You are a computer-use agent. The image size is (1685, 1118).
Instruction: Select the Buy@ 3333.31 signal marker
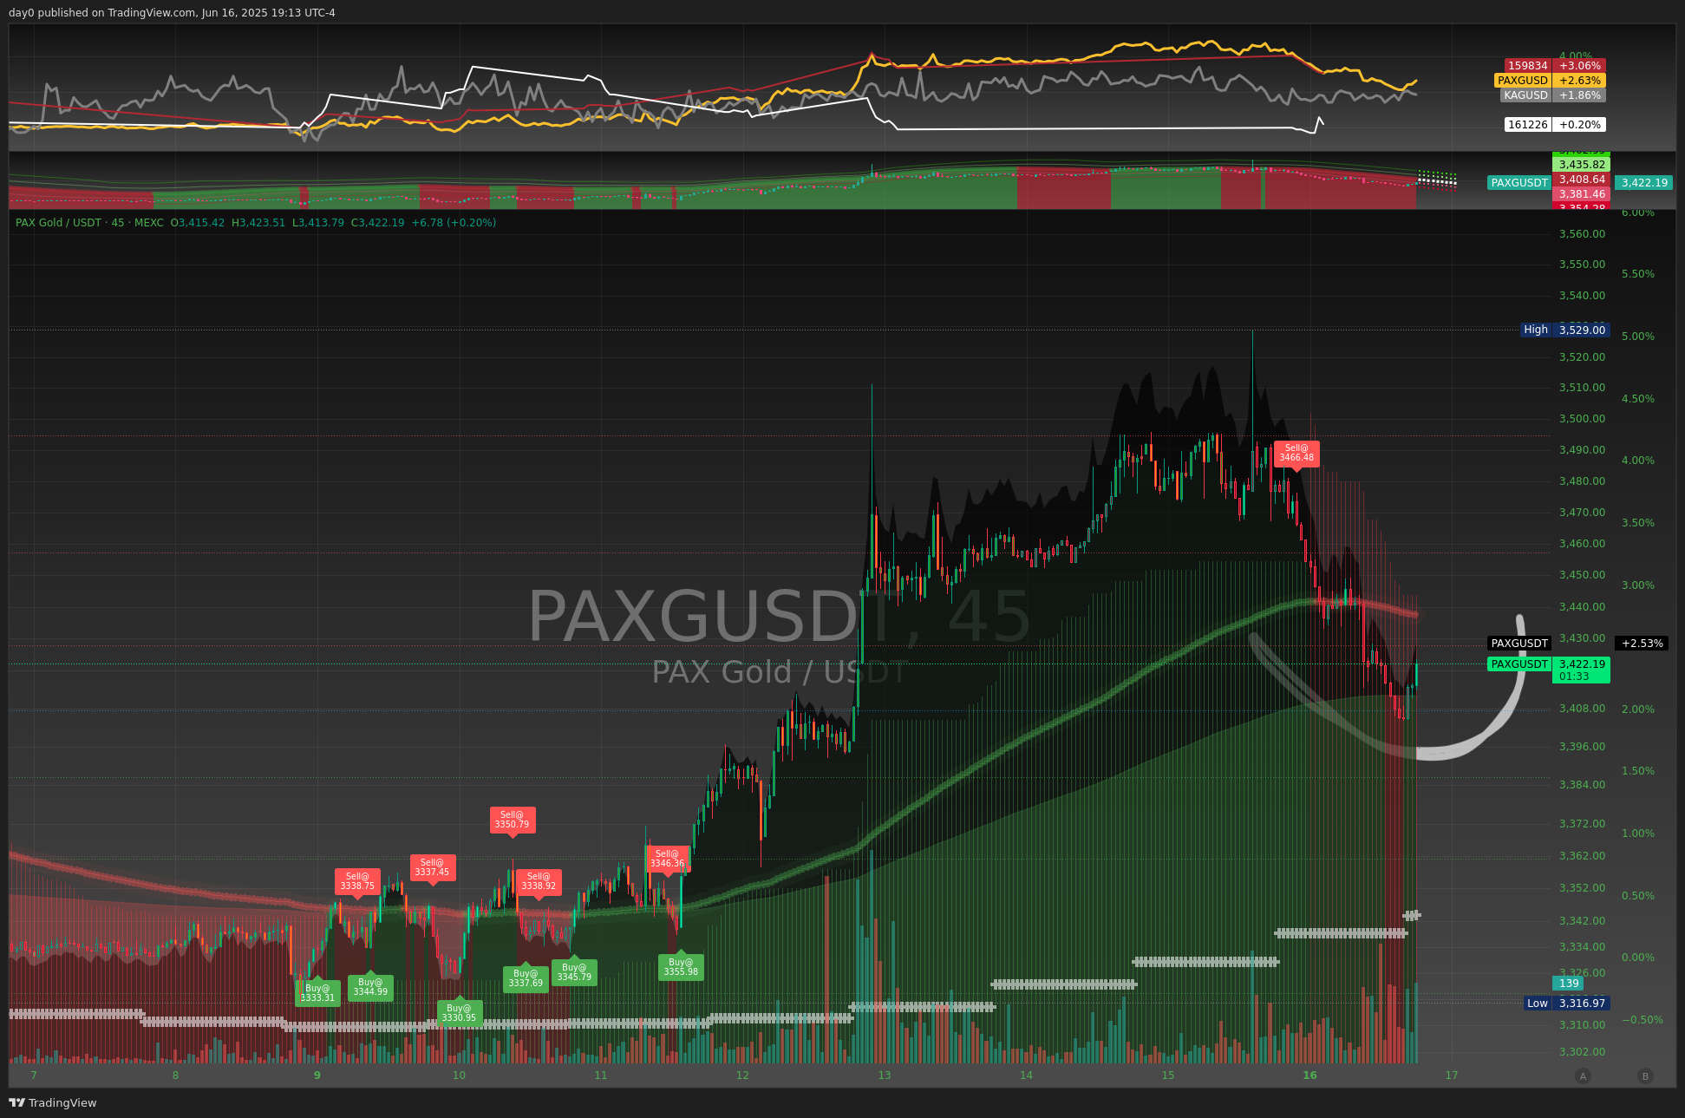pyautogui.click(x=317, y=993)
